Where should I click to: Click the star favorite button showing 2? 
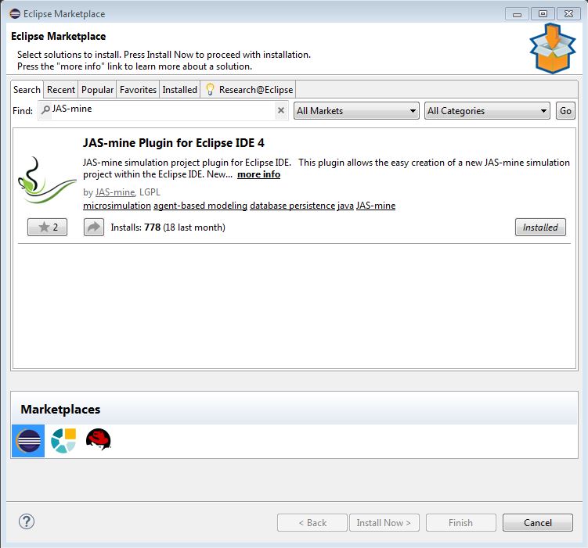pyautogui.click(x=47, y=227)
